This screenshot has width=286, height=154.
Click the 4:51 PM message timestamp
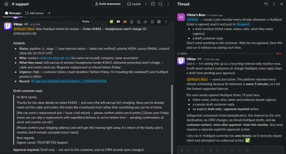tap(35, 25)
